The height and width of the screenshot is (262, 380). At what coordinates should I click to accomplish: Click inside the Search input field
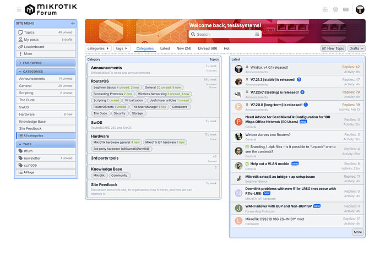click(x=225, y=34)
